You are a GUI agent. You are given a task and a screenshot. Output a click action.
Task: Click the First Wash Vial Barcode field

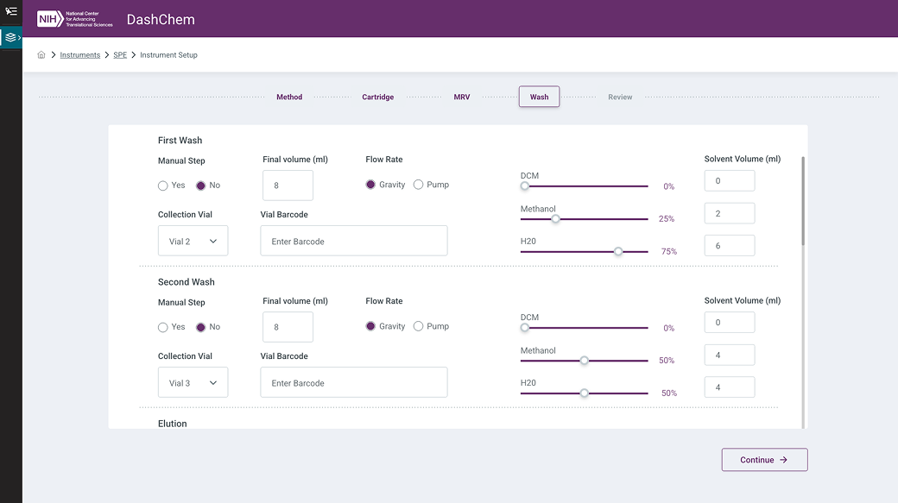354,242
